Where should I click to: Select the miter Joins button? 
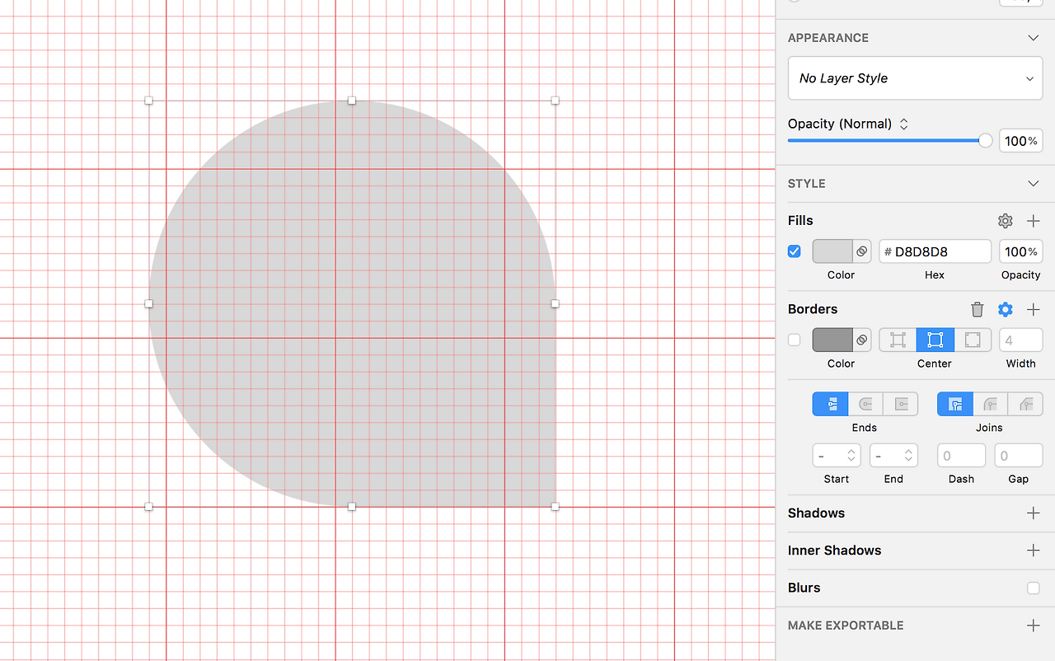pyautogui.click(x=955, y=404)
